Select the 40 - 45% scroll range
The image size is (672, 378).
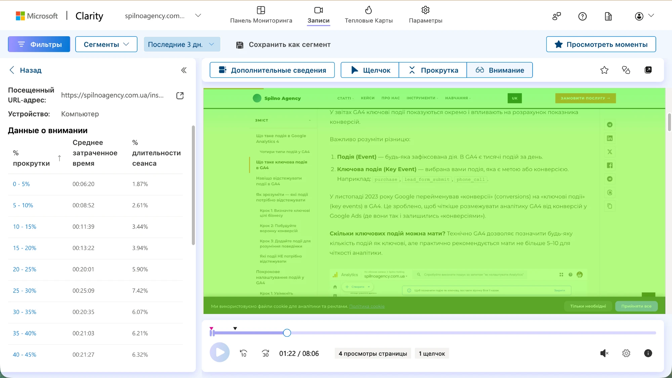click(25, 355)
